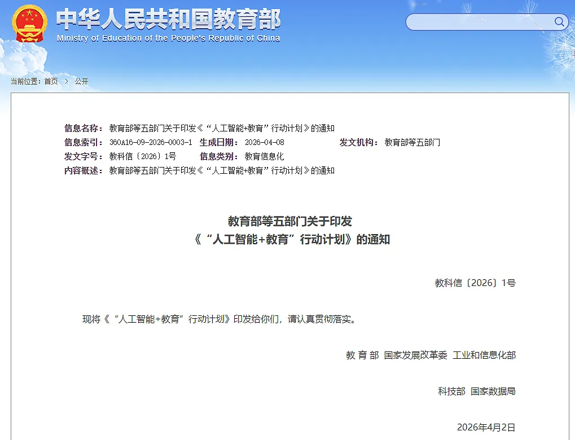Click the heading line 《"人工智能+教育"行动计划》的通知
The height and width of the screenshot is (440, 575).
(292, 239)
